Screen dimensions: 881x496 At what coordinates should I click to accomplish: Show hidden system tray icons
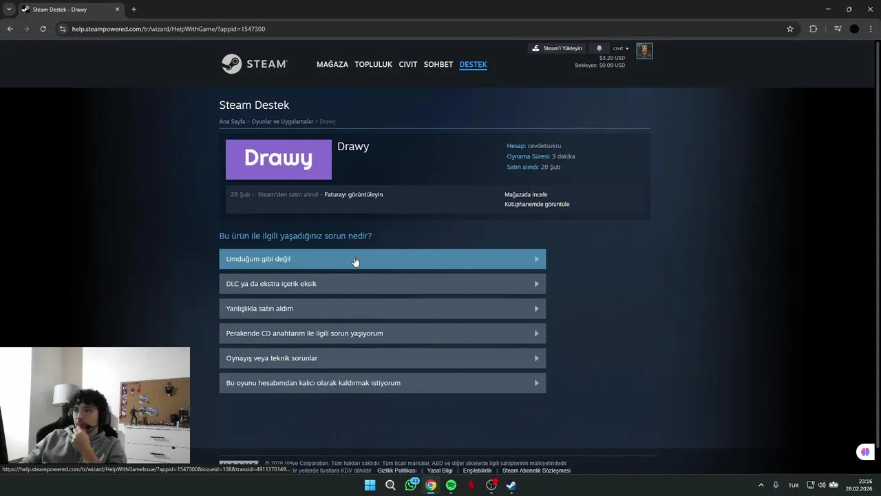[x=761, y=485]
